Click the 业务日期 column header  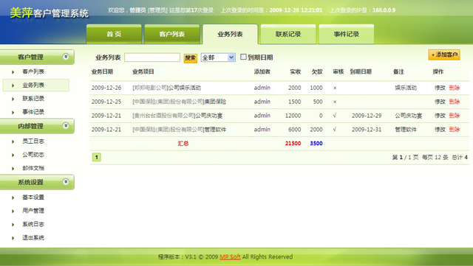(x=102, y=71)
